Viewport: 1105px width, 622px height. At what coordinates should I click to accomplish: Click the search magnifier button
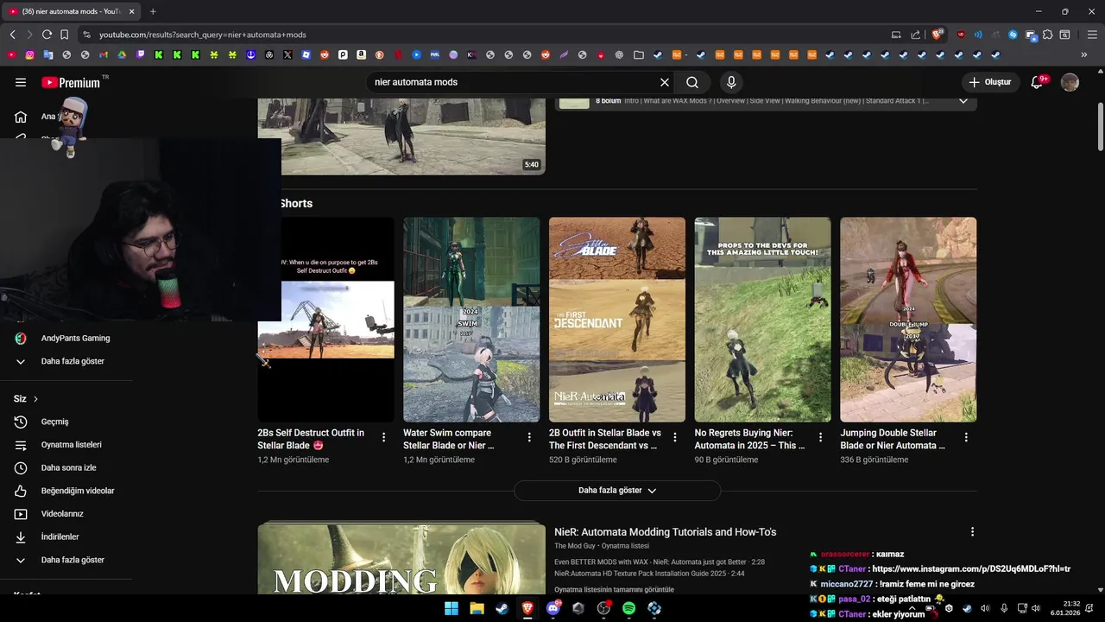[692, 82]
